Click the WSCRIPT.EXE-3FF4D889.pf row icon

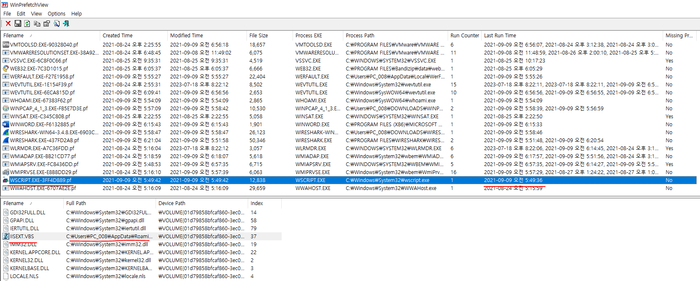pos(6,180)
